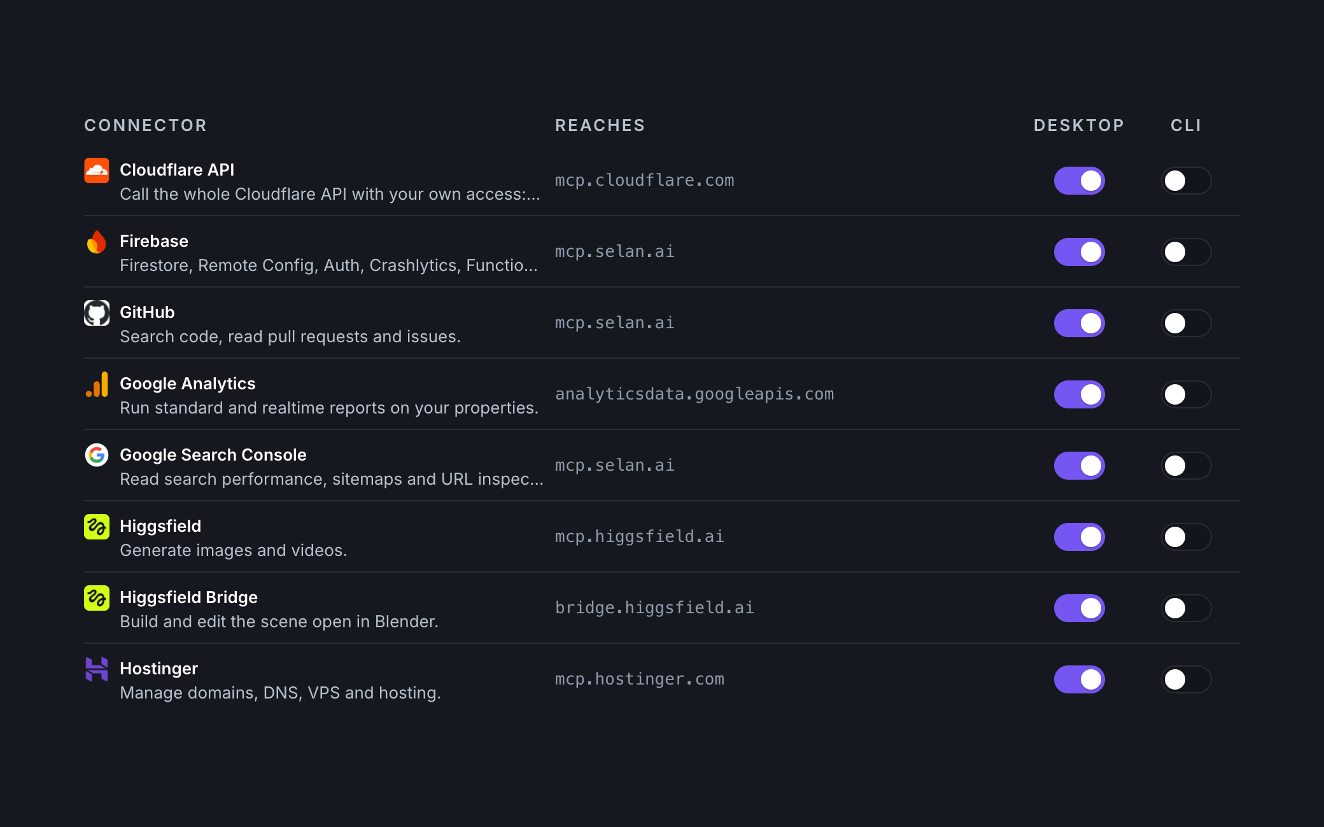Toggle CLI switch for Google Search Console
The width and height of the screenshot is (1324, 827).
tap(1187, 466)
